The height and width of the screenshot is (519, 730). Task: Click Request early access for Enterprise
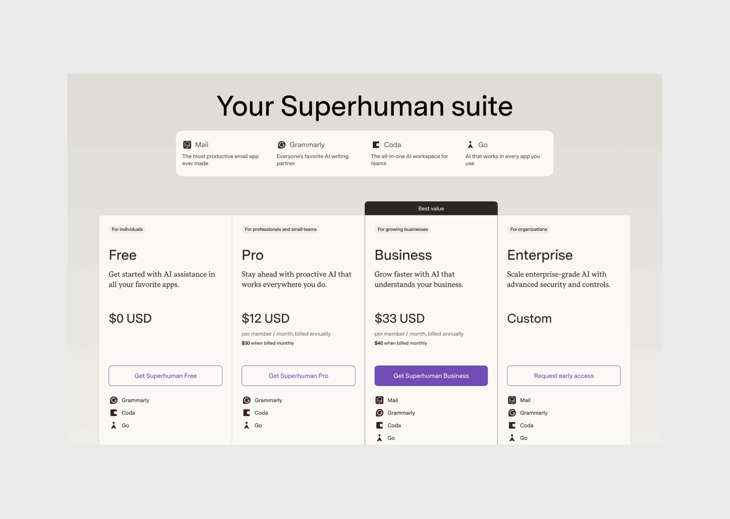pyautogui.click(x=564, y=376)
